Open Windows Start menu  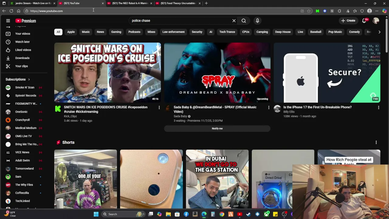(x=96, y=214)
